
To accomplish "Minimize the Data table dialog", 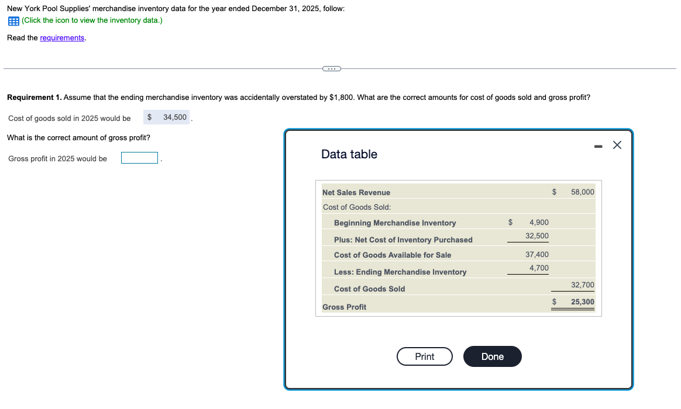I will click(x=598, y=145).
